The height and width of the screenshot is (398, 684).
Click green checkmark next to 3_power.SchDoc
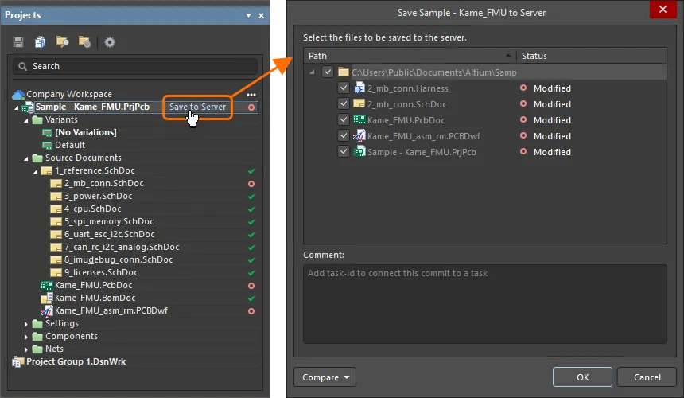251,197
